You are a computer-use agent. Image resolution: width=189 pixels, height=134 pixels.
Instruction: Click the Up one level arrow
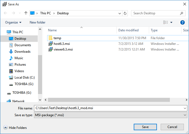[26, 13]
